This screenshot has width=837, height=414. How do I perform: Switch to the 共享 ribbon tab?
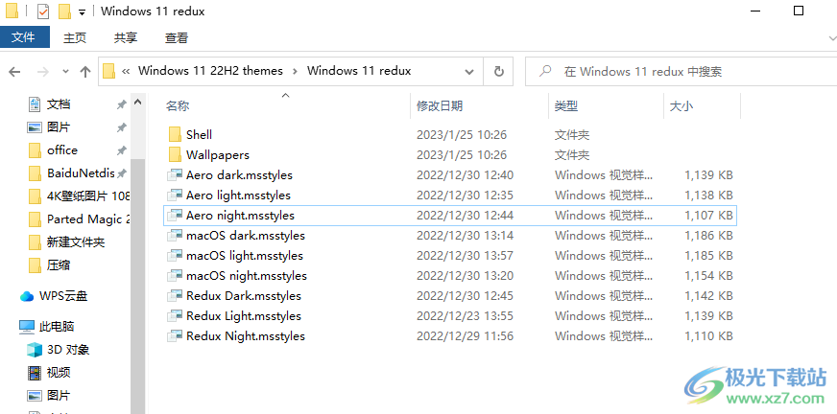point(126,37)
